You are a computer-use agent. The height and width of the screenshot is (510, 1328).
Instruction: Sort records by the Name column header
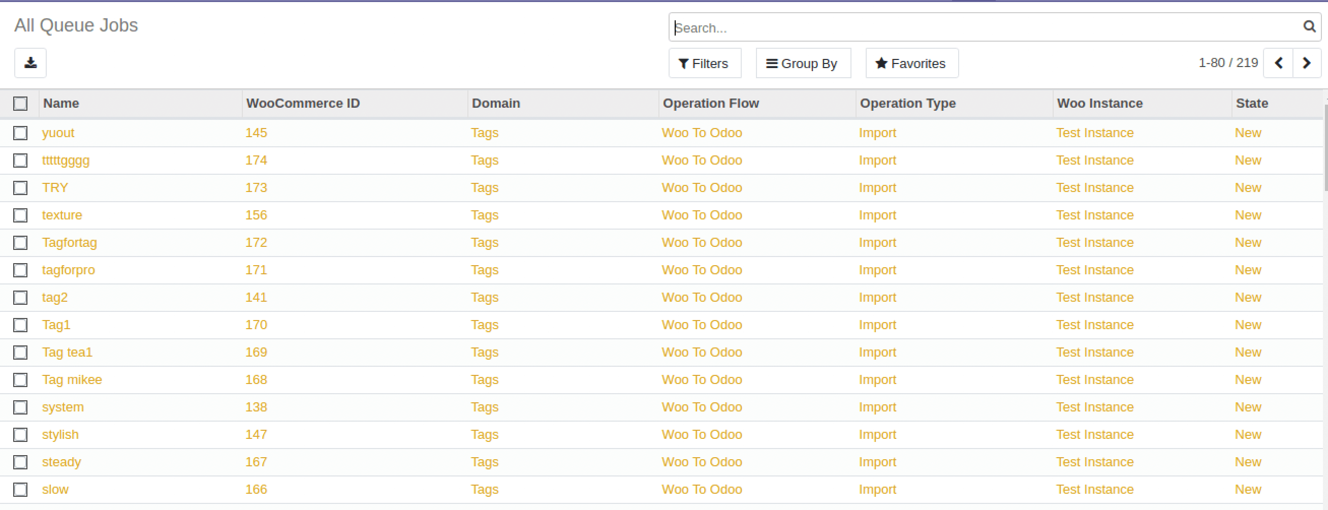(x=61, y=103)
